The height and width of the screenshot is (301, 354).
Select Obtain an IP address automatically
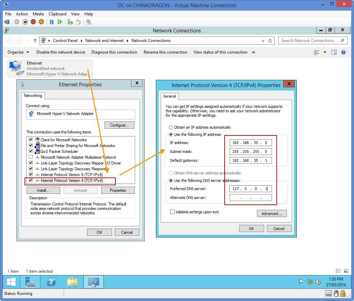(171, 127)
